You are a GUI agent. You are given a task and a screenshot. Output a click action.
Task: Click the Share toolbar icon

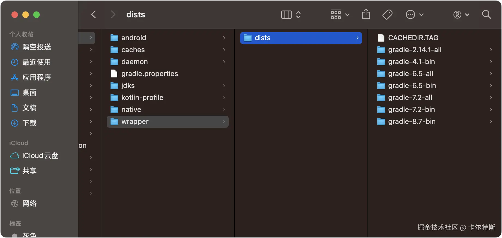pos(366,14)
